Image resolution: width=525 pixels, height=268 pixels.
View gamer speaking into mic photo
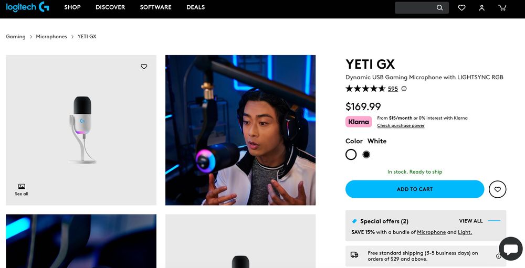coord(240,130)
